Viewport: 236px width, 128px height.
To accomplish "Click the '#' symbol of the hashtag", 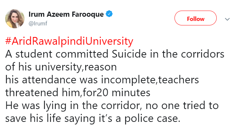I will coord(8,41).
